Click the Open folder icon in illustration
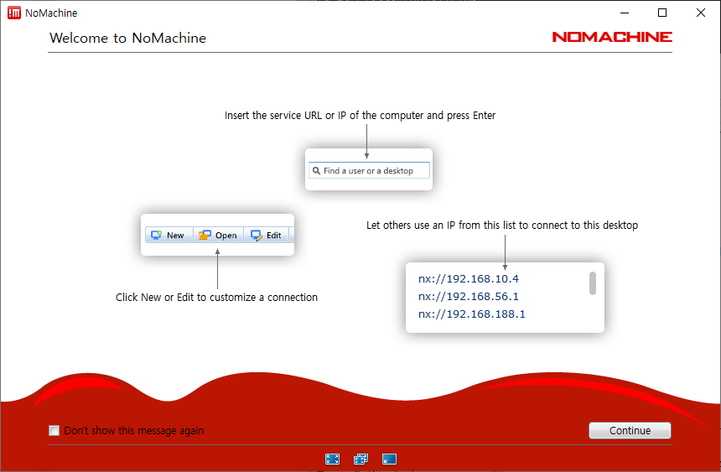Screen dimensions: 721x472 (x=205, y=235)
